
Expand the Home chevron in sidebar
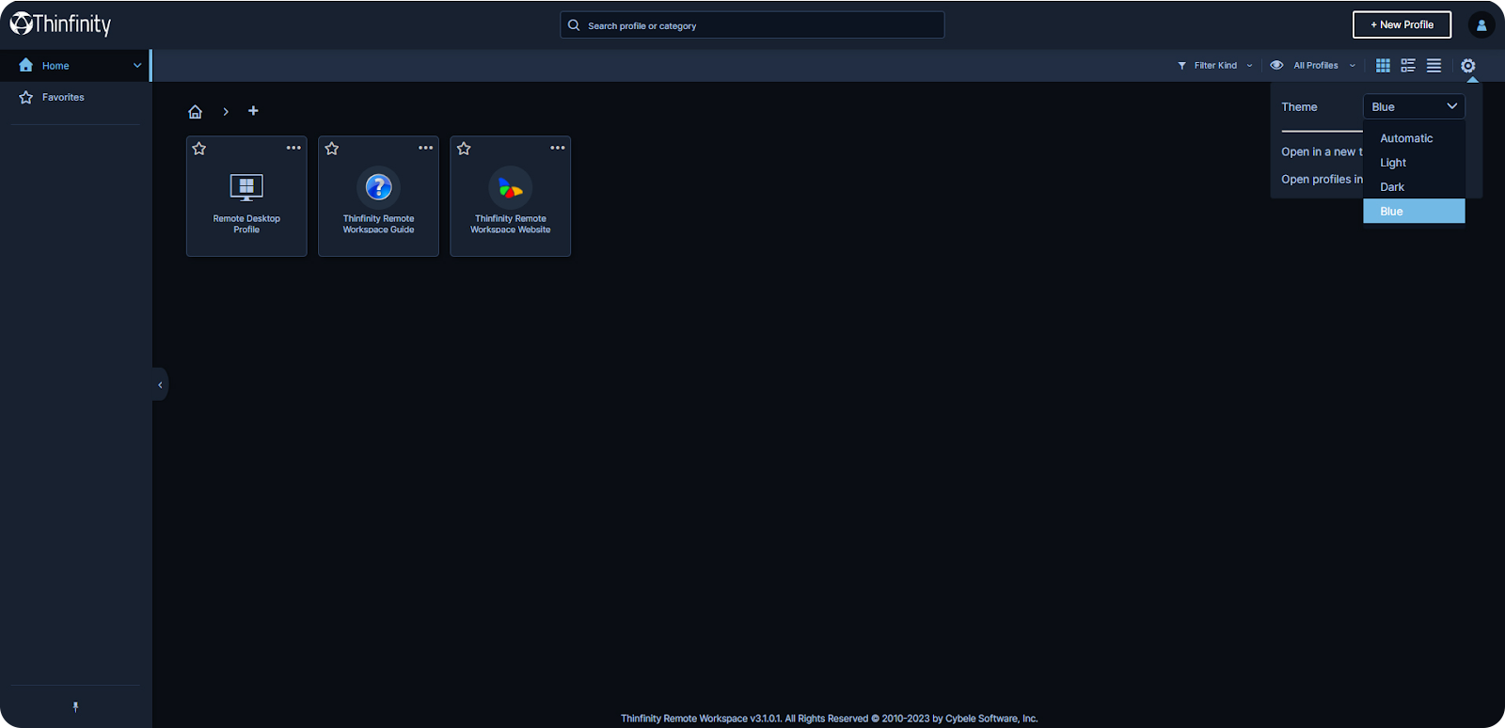[137, 66]
